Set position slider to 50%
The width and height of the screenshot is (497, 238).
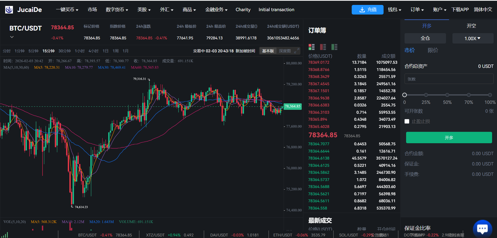click(447, 95)
